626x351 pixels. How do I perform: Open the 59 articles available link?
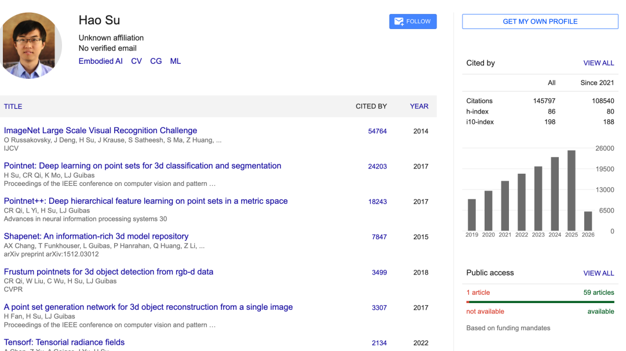598,292
